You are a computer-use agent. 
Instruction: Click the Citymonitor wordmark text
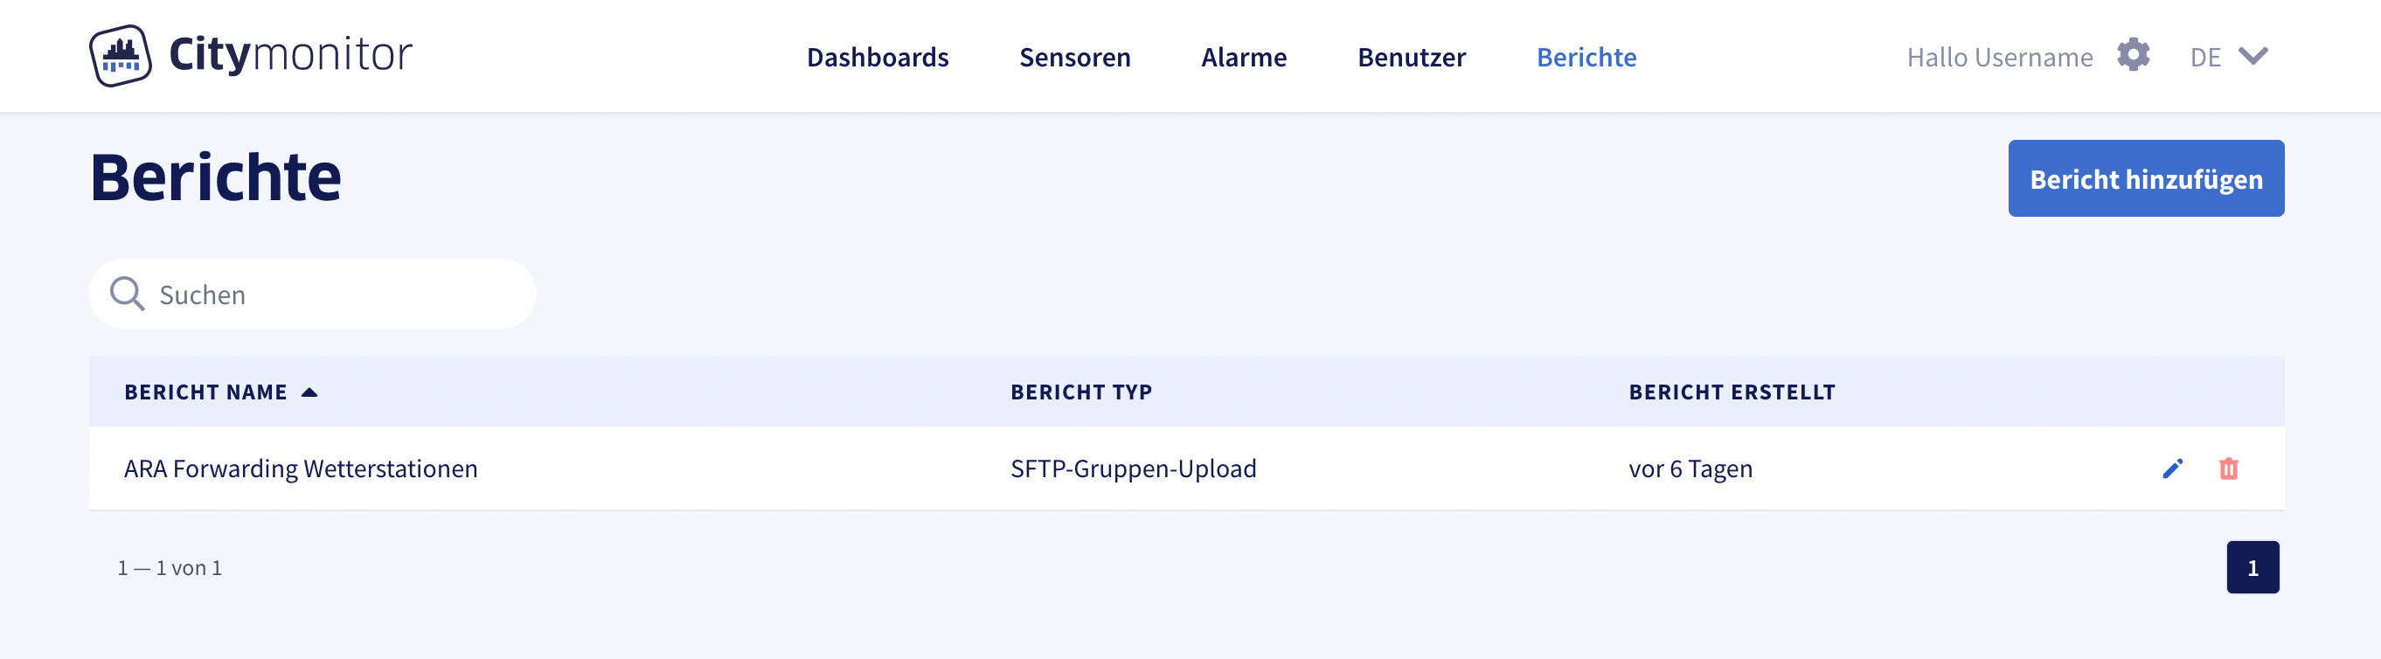[290, 53]
